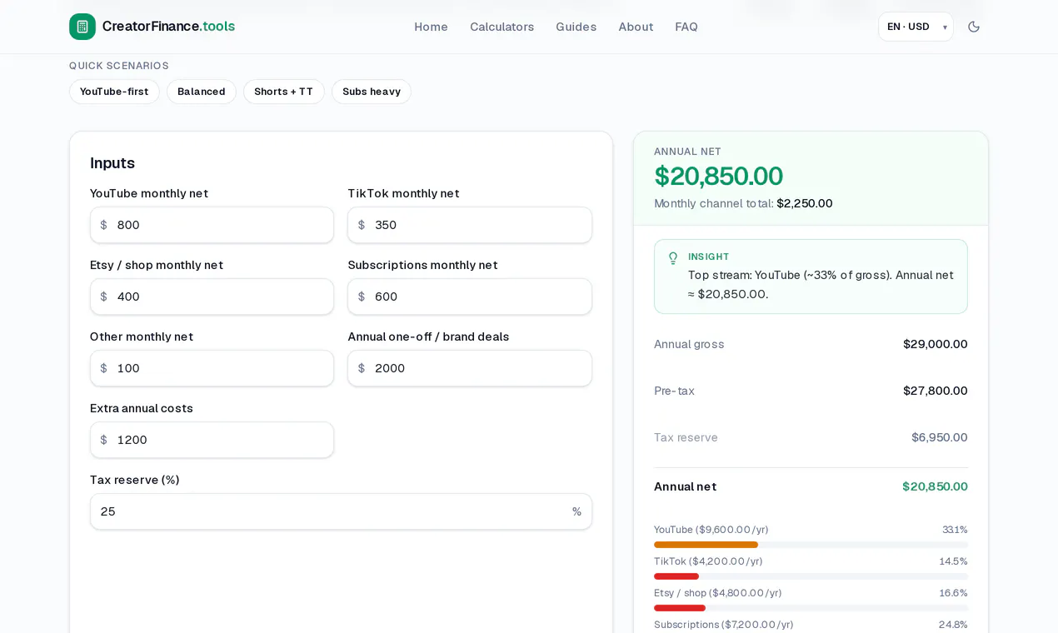1058x633 pixels.
Task: Click the CreatorFinance calculator logo icon
Action: pyautogui.click(x=82, y=27)
